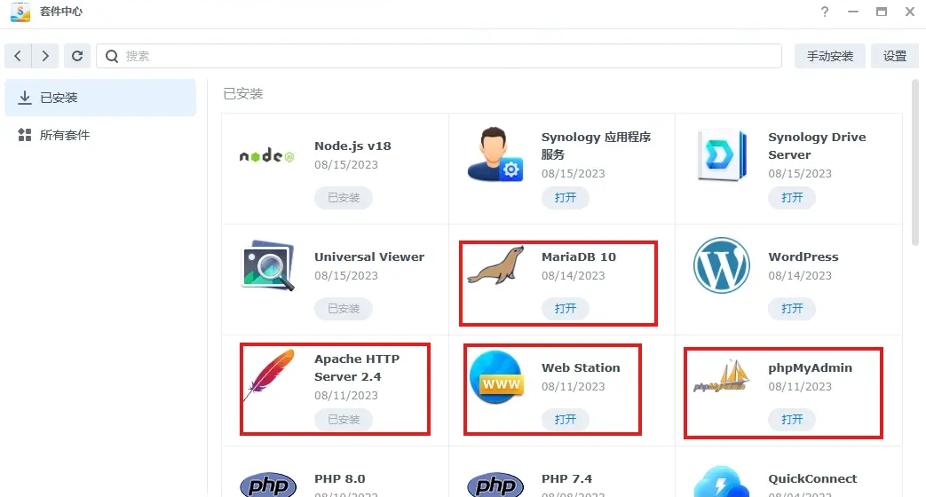The width and height of the screenshot is (926, 497).
Task: Click the phpMyAdmin sailboat icon
Action: click(x=722, y=376)
